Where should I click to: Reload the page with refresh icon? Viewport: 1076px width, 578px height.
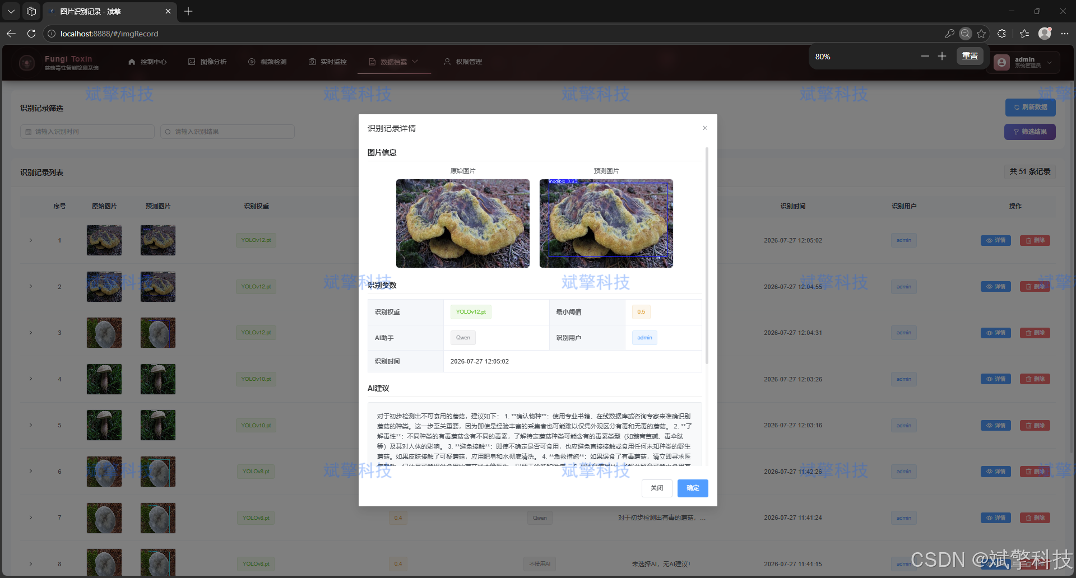[31, 34]
